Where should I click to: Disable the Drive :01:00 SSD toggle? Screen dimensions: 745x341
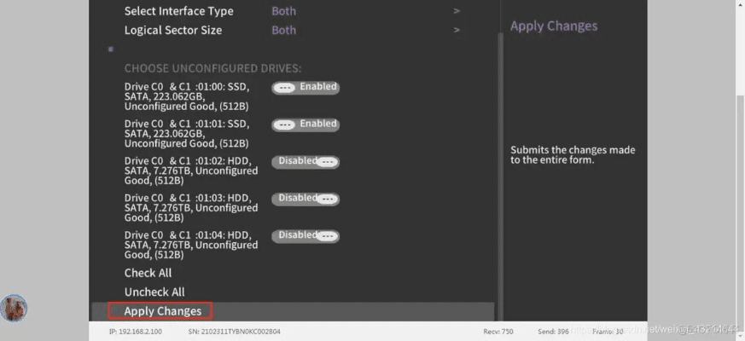tap(305, 88)
